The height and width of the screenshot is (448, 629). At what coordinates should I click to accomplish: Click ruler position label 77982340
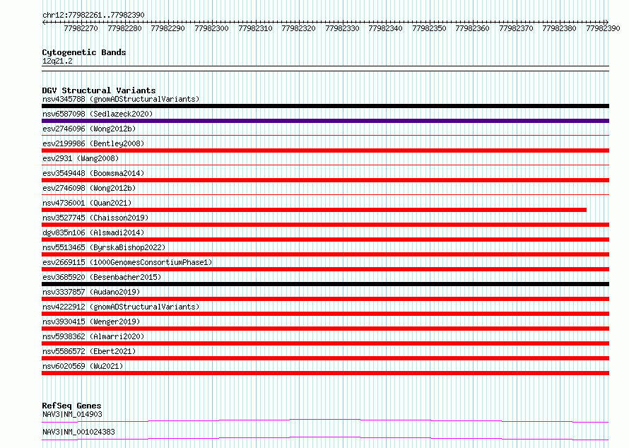(x=385, y=28)
